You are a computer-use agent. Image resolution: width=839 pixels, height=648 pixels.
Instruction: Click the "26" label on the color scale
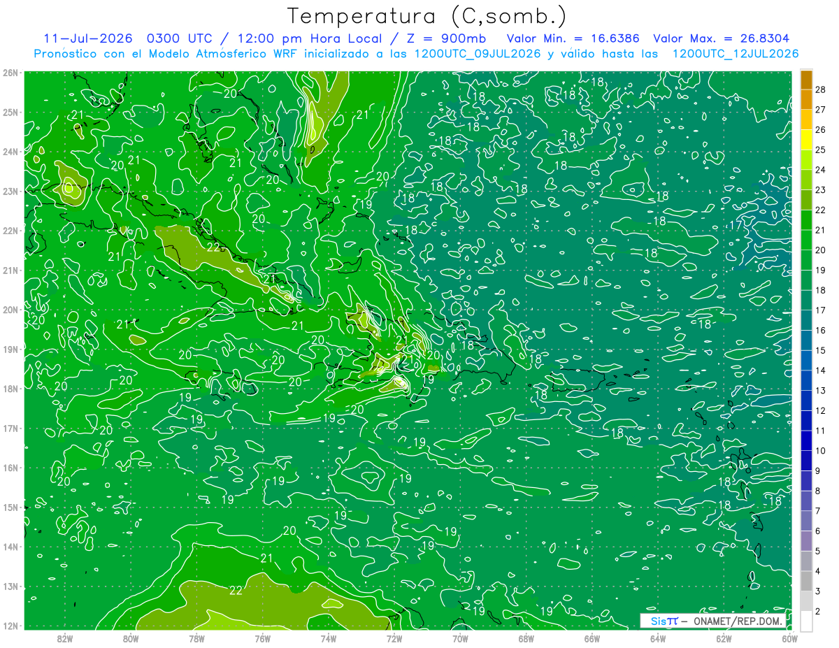pyautogui.click(x=821, y=130)
